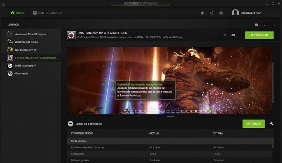Viewport: 282px width, 163px height.
Task: Click 'Activar profundidad de campo' setting row
Action: pos(169,147)
